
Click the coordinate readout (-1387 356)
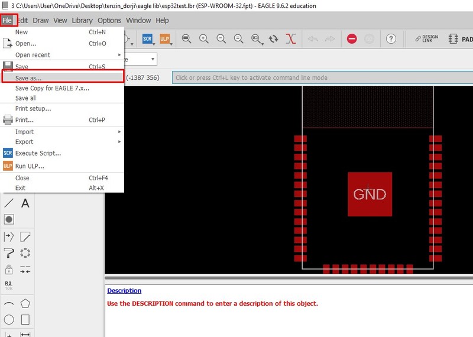[x=142, y=77]
